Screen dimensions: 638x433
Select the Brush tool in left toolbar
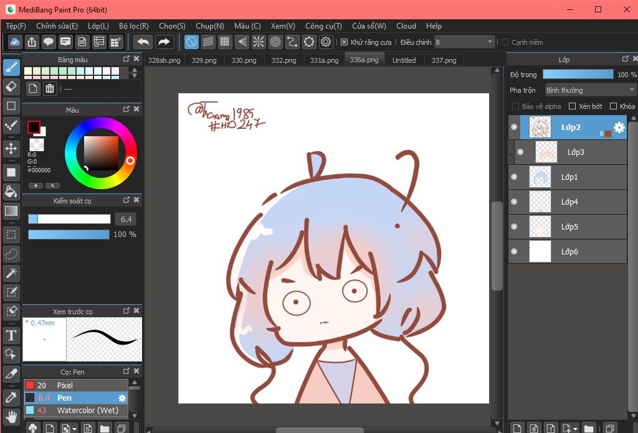[11, 67]
